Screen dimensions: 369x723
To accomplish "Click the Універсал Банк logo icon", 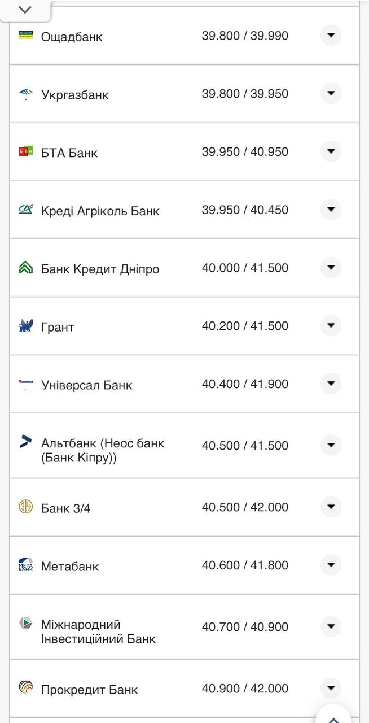I will 25,384.
